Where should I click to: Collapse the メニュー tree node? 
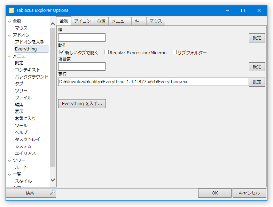tap(9, 56)
